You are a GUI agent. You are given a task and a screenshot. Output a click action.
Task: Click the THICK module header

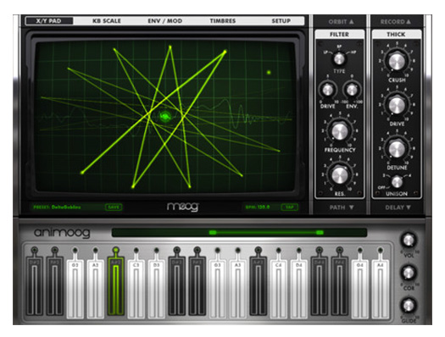[396, 35]
